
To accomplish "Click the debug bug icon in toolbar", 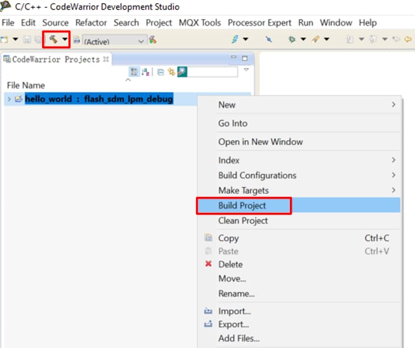I will coord(292,39).
